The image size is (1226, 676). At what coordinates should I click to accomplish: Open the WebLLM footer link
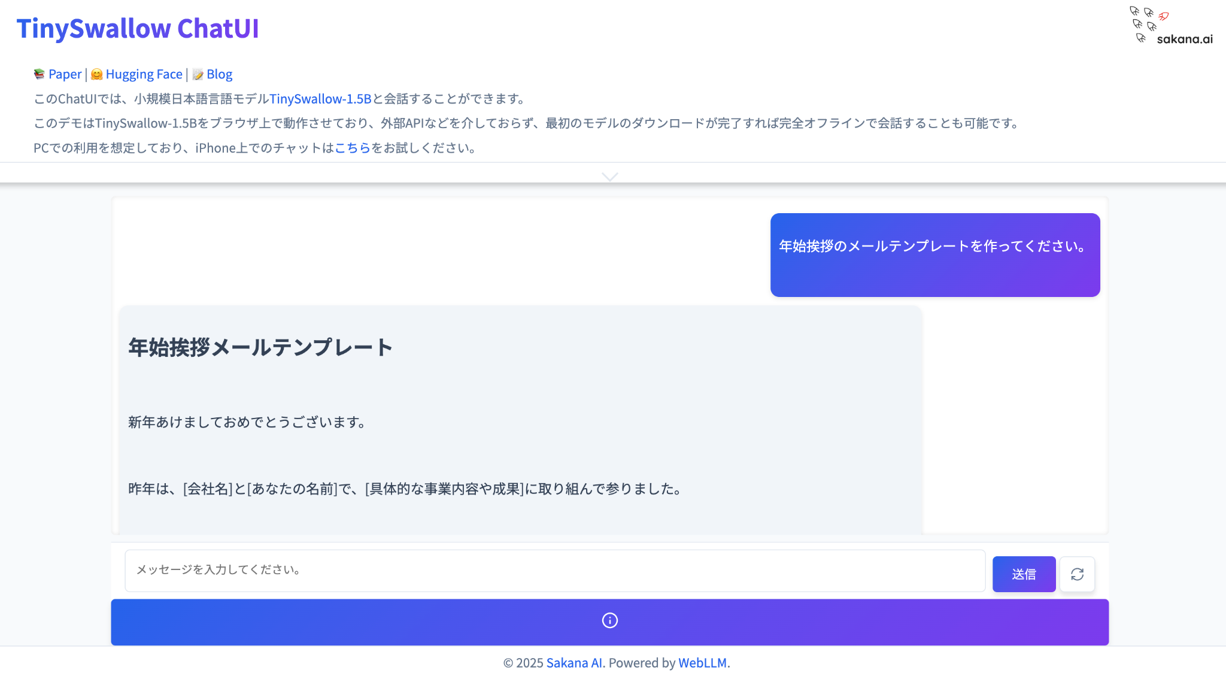pos(702,663)
